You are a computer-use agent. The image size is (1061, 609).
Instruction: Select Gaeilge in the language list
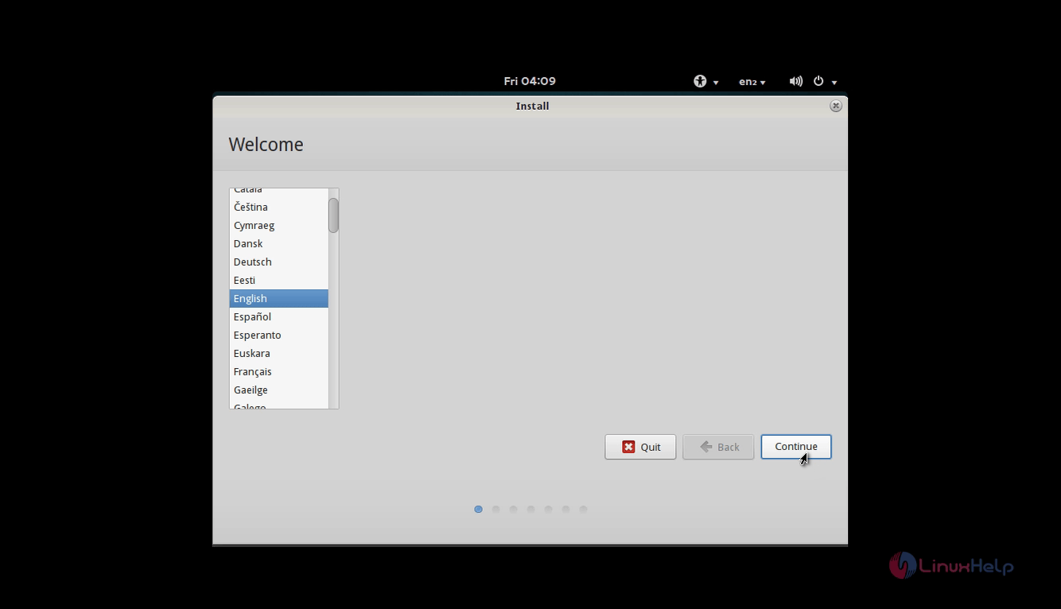click(x=278, y=390)
